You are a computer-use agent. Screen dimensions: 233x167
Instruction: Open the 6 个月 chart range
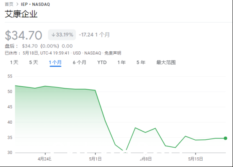(79, 62)
